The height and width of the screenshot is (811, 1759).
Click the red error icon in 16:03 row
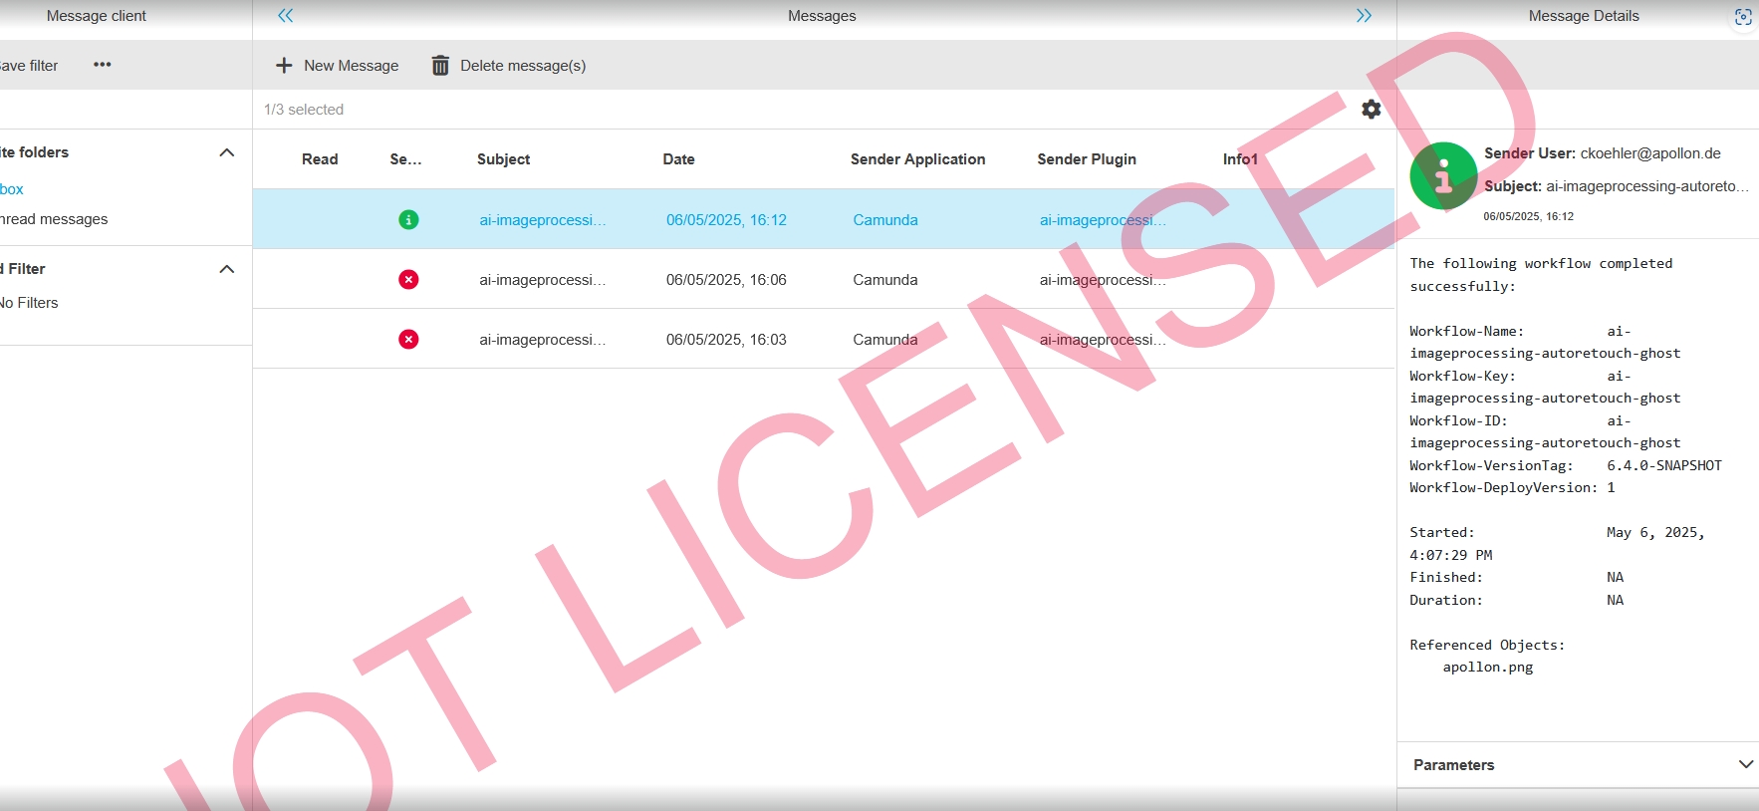click(x=408, y=340)
